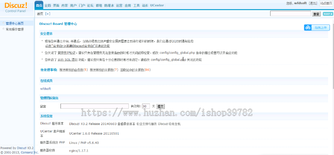Screen dimensions: 334x155
Task: Open the 门户 tab
Action: tap(82, 6)
